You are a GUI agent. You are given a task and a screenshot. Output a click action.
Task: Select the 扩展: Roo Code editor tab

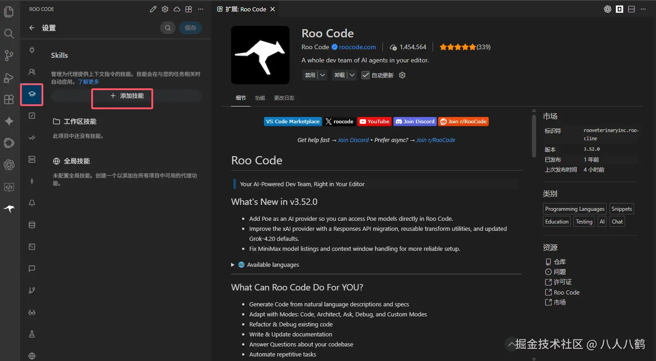click(246, 9)
